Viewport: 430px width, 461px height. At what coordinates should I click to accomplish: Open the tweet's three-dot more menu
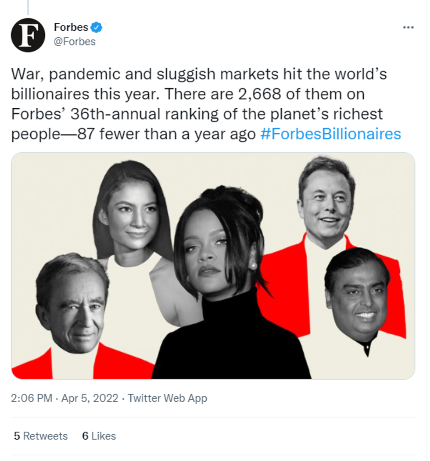408,28
